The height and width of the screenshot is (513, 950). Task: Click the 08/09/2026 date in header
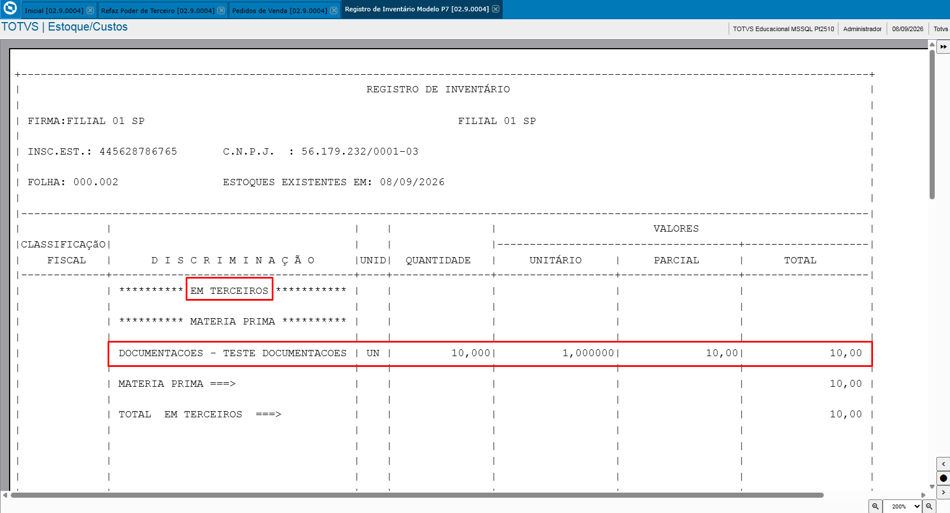pos(908,29)
